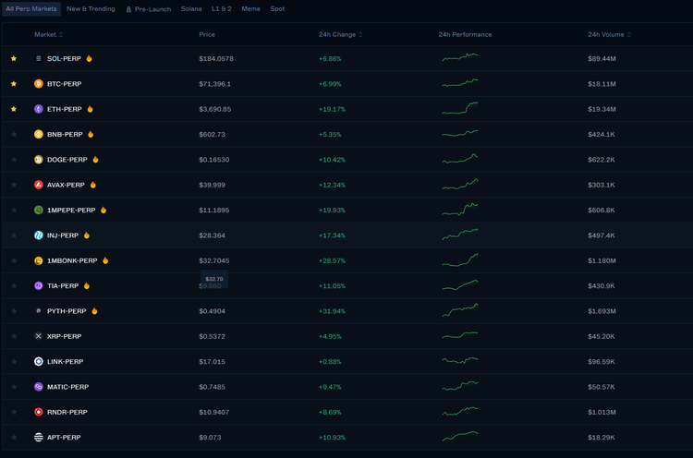
Task: Toggle the favorite star for APT-PERP
Action: point(14,438)
